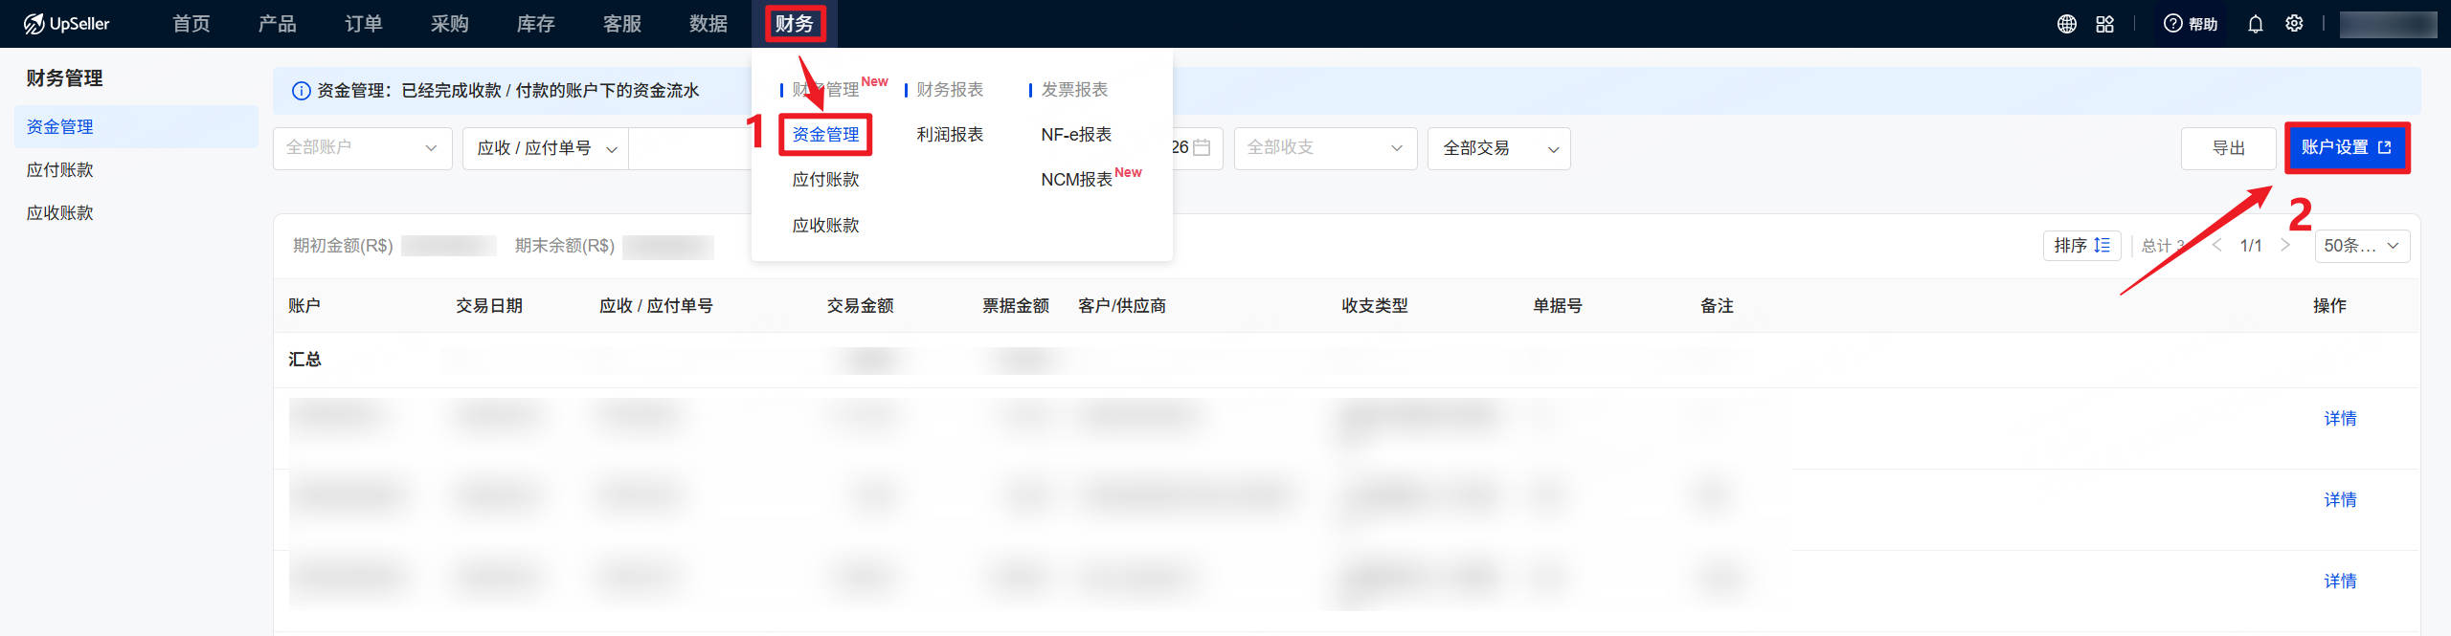Click the 操作 column header
The width and height of the screenshot is (2451, 636).
click(x=2329, y=306)
